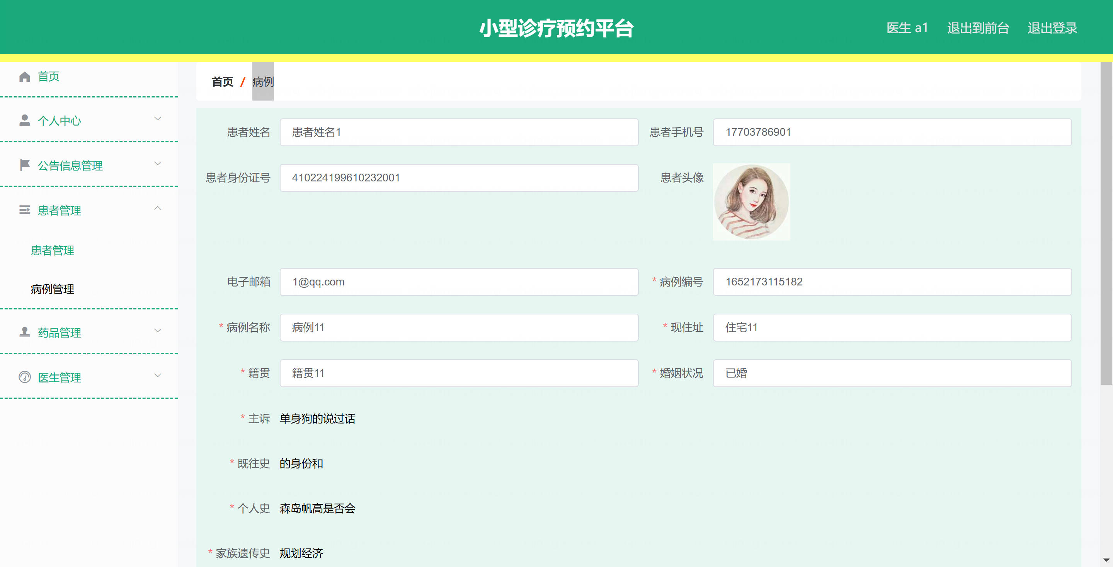Expand the 公告信息管理 menu chevron

158,164
